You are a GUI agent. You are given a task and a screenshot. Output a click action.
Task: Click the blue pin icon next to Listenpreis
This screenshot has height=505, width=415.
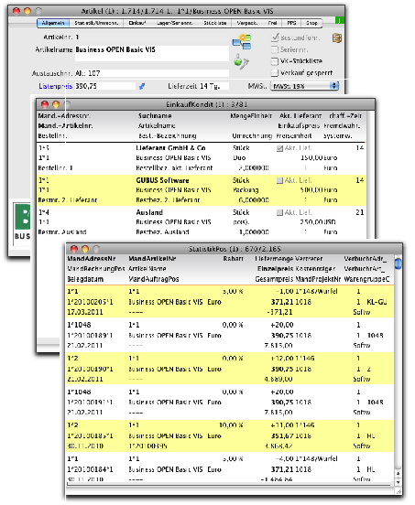pyautogui.click(x=142, y=86)
